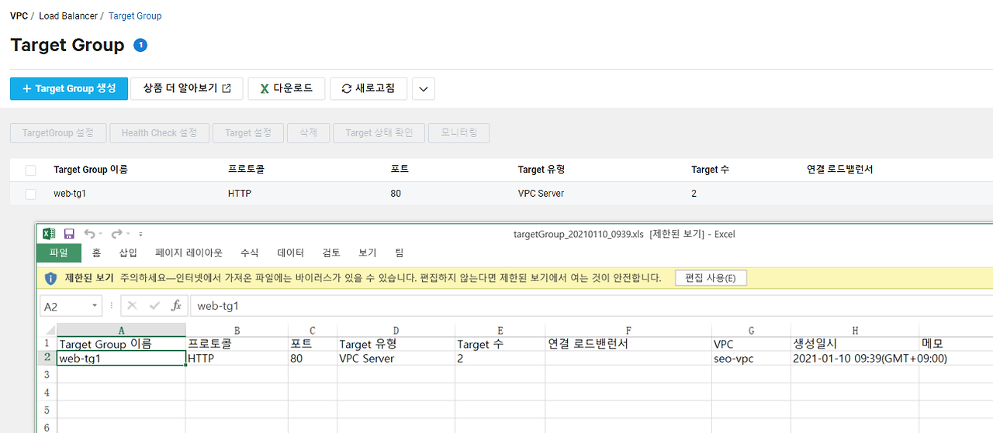Click the formula bar showing web-tg1
The image size is (993, 433).
tap(590, 306)
